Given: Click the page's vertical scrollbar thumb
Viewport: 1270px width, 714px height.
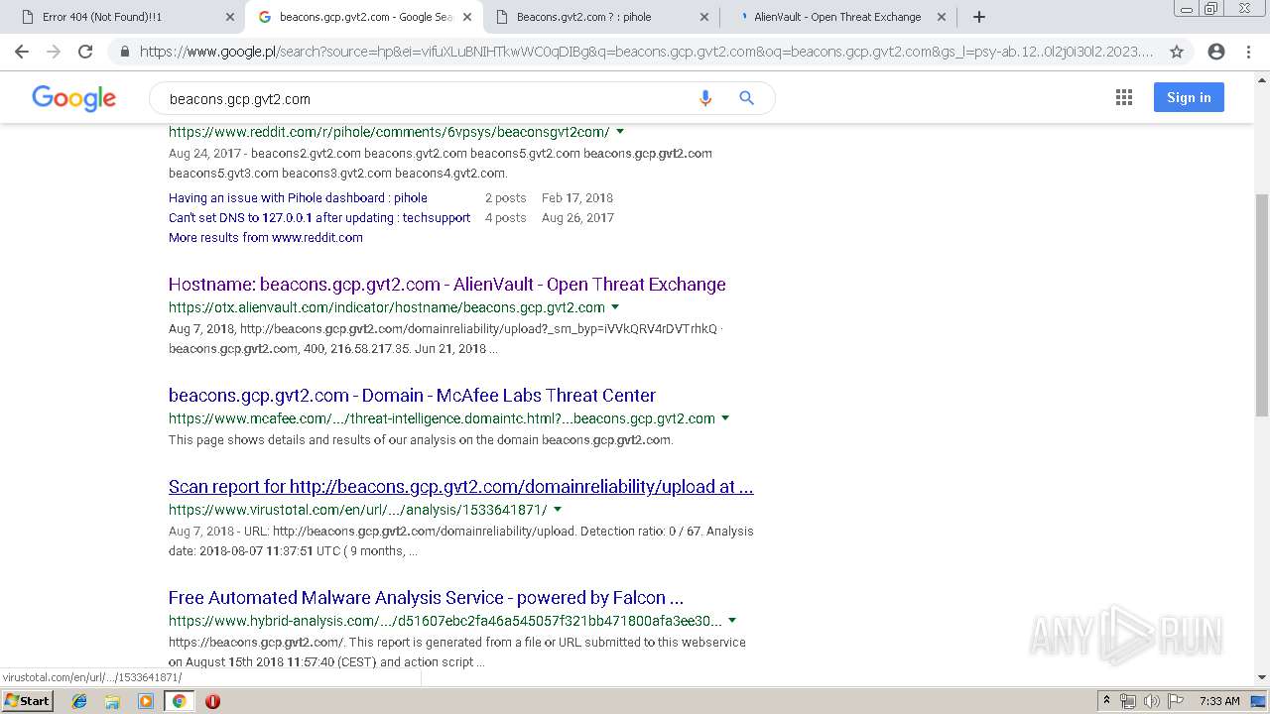Looking at the screenshot, I should pyautogui.click(x=1262, y=305).
